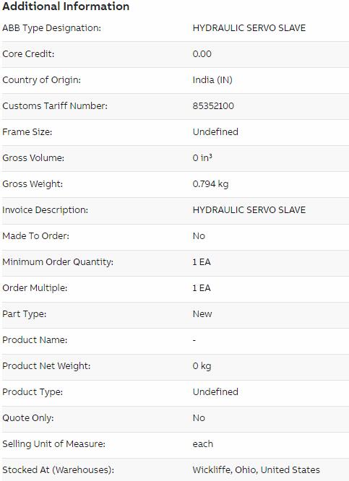
Task: Click the Gross Volume 0 in³ value
Action: click(x=202, y=158)
